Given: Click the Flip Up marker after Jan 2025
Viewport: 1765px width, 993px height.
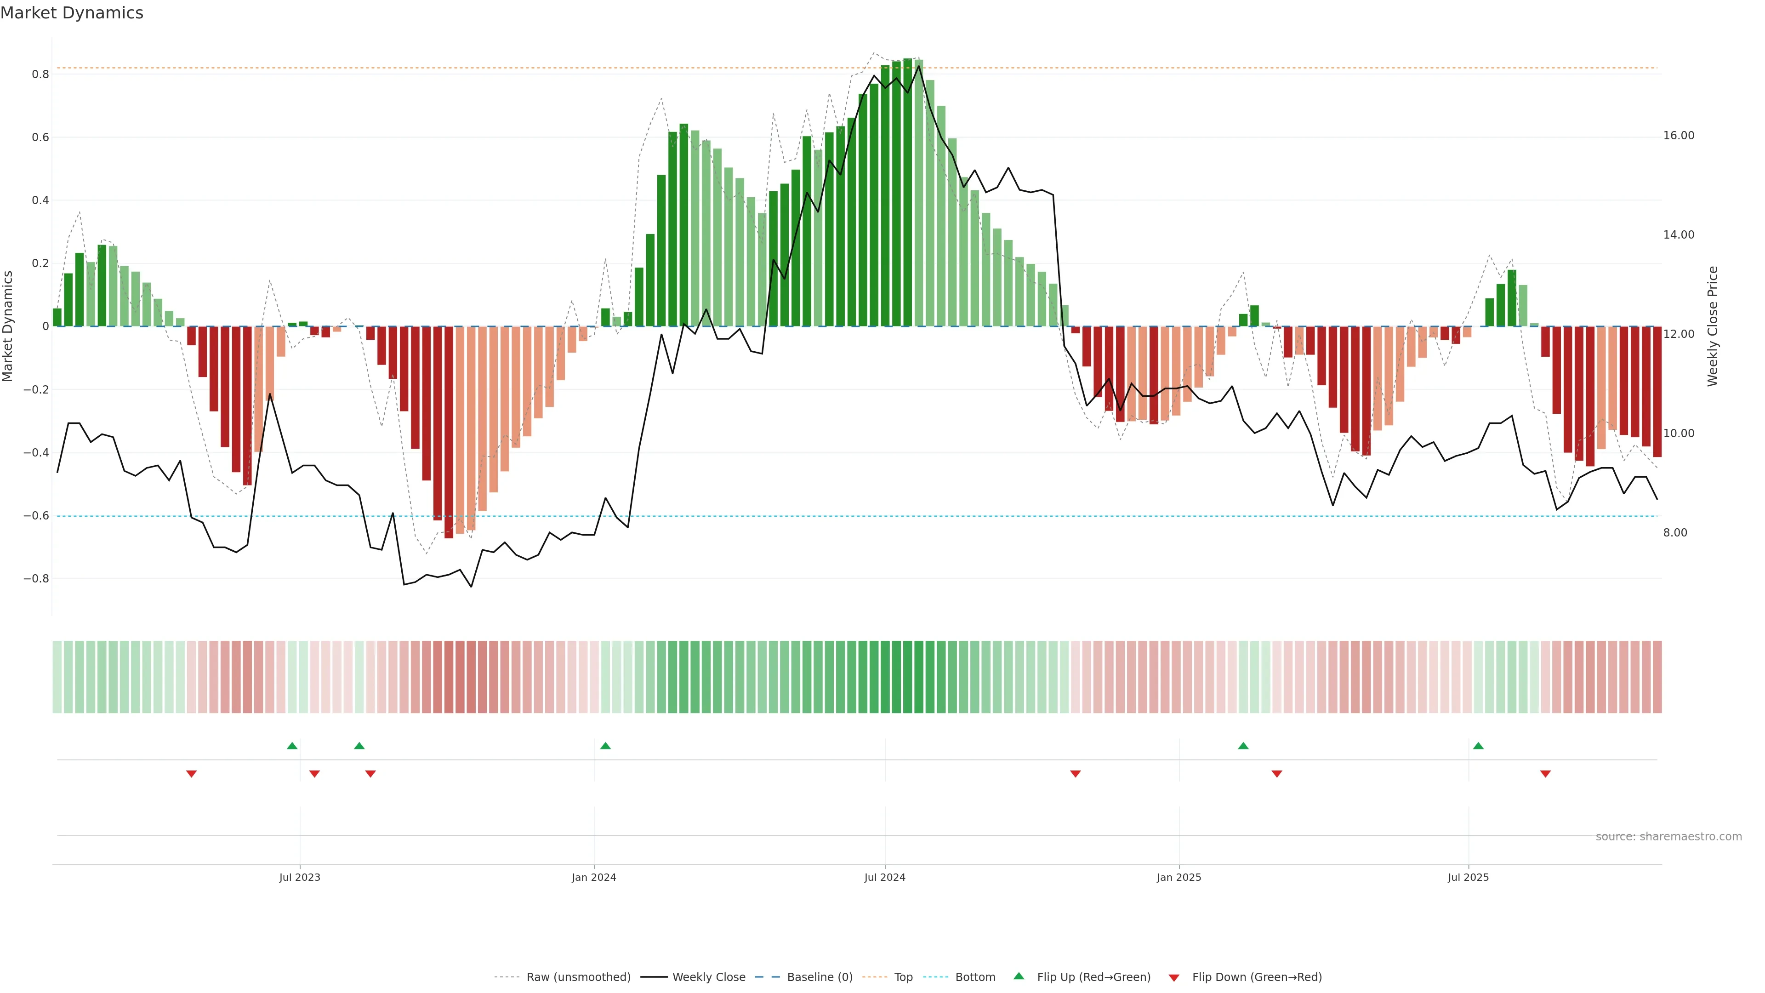Looking at the screenshot, I should pos(1243,746).
